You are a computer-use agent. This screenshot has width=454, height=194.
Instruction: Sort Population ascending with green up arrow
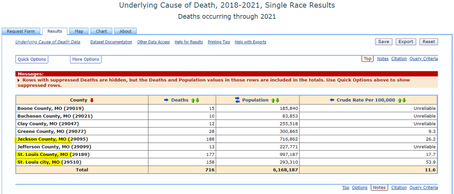click(273, 100)
